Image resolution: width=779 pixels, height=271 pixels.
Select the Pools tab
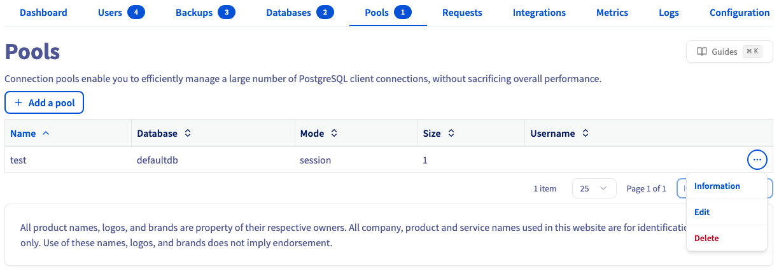(x=388, y=13)
